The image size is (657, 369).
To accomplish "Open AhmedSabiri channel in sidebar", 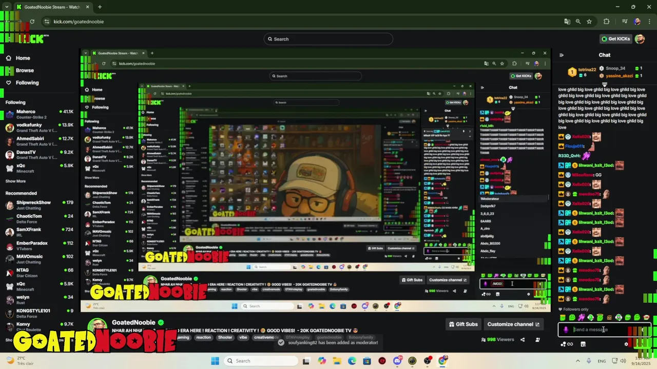I will pyautogui.click(x=39, y=141).
